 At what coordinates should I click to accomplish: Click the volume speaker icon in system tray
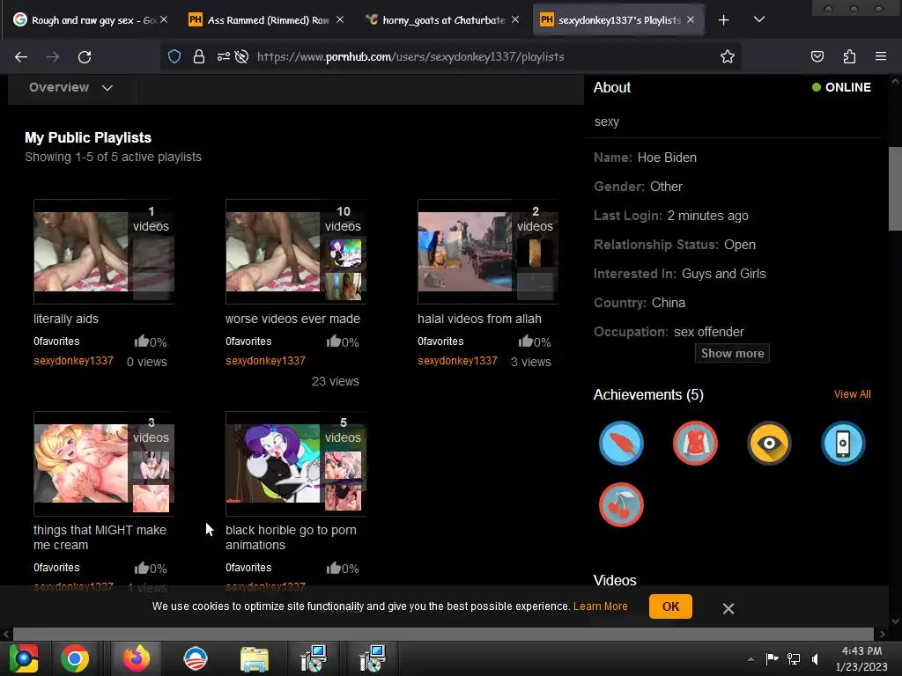click(x=815, y=658)
